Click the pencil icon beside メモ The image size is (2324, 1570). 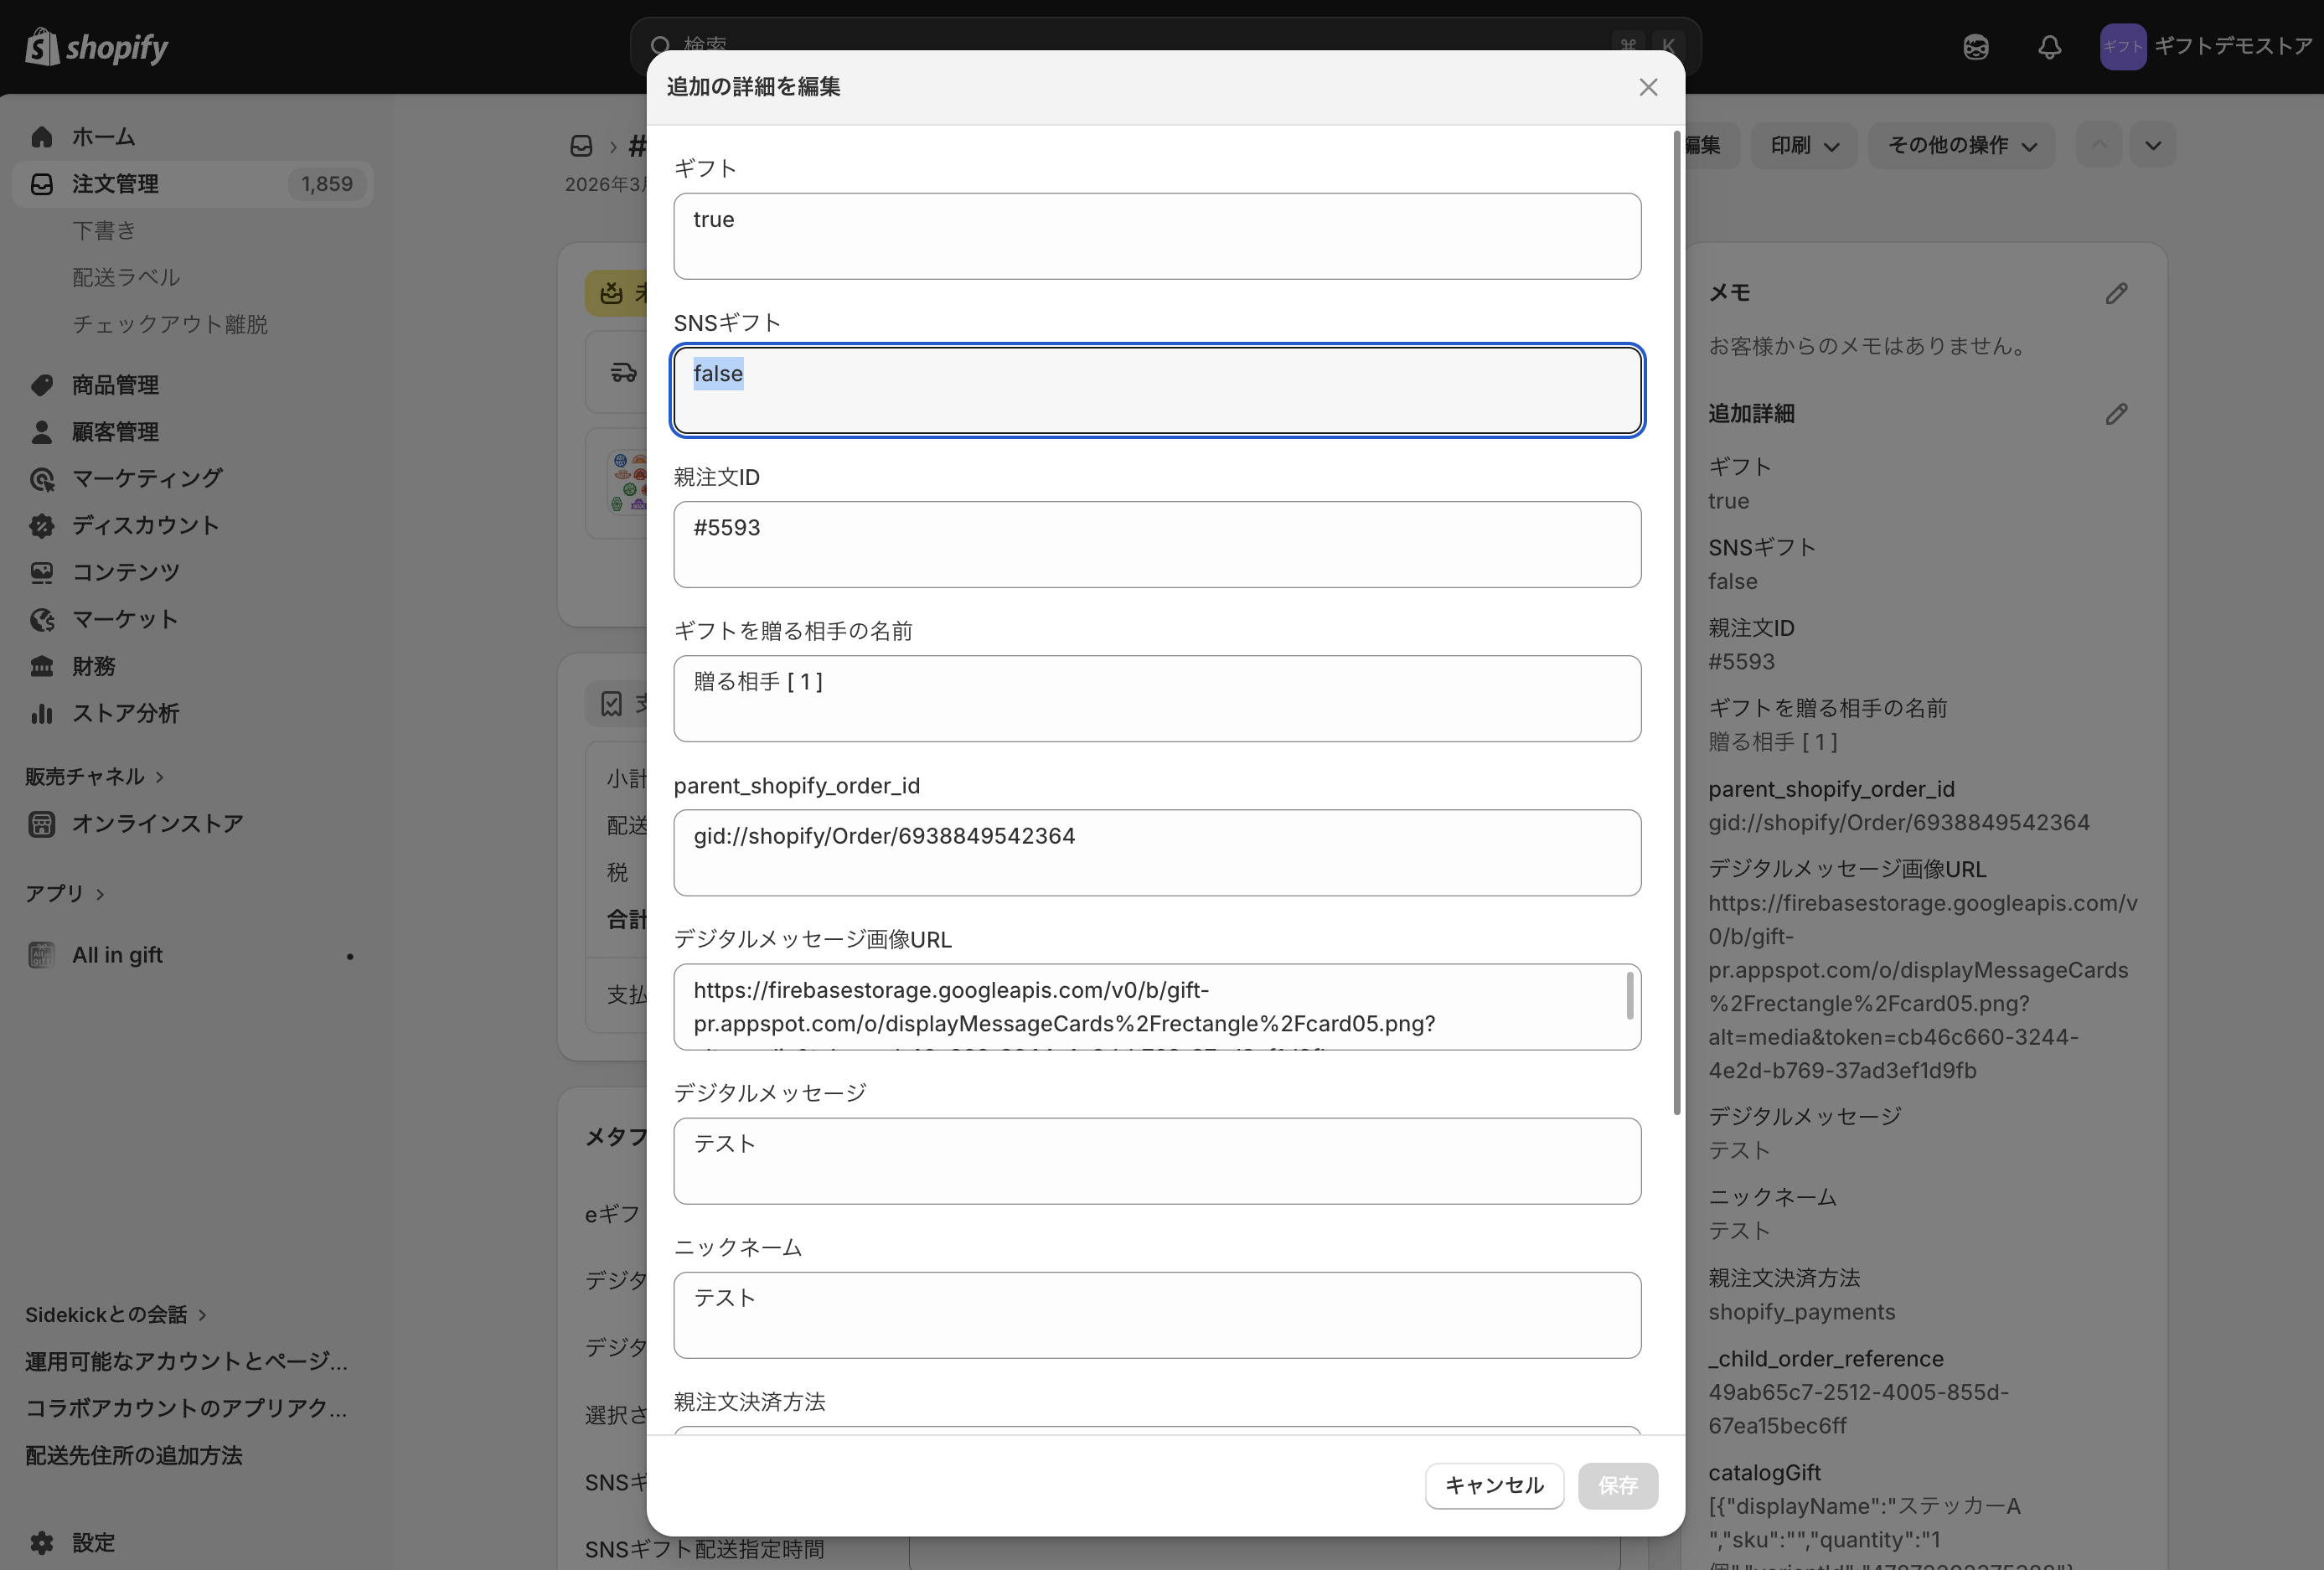point(2116,293)
